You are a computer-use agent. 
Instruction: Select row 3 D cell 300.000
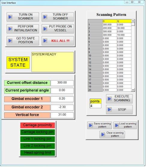point(109,32)
